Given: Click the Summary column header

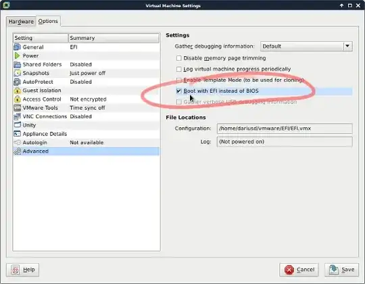Looking at the screenshot, I should click(114, 38).
